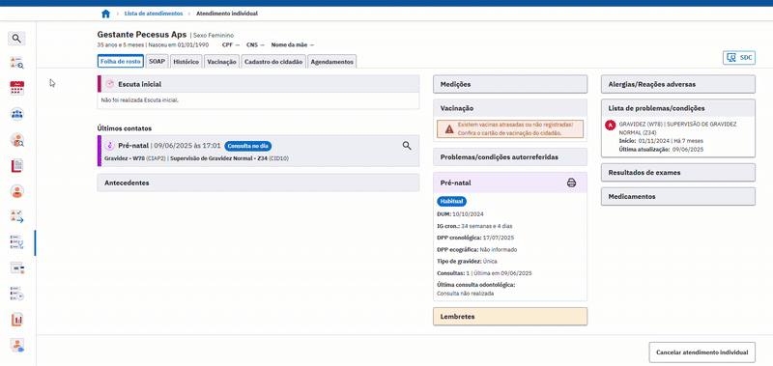The height and width of the screenshot is (366, 773).
Task: Expand the Medições card
Action: 510,84
